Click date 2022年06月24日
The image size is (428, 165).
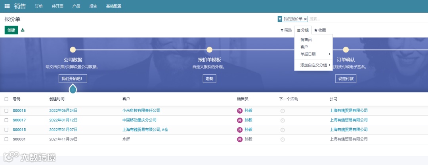point(63,111)
